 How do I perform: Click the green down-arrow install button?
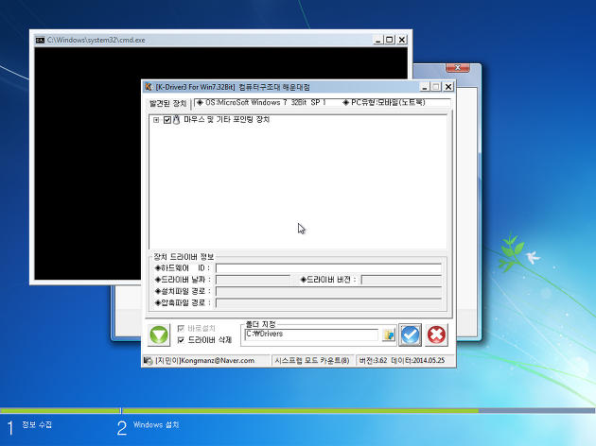click(x=159, y=335)
